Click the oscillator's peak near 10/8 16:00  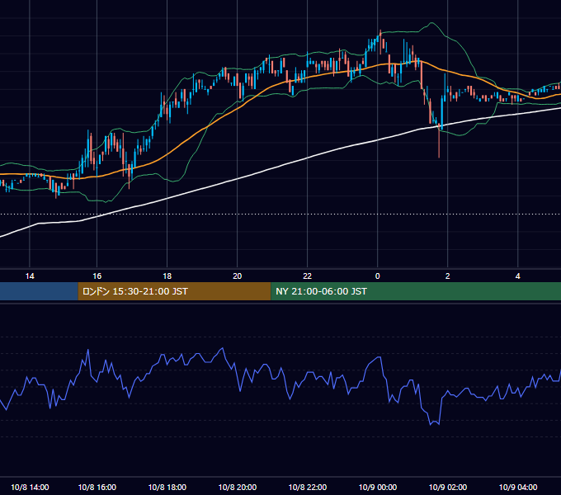tap(88, 351)
